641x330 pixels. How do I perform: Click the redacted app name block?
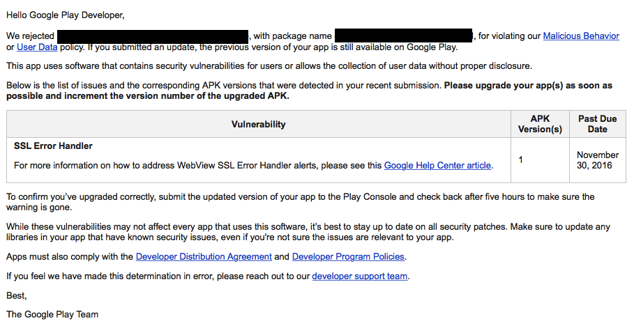point(153,36)
